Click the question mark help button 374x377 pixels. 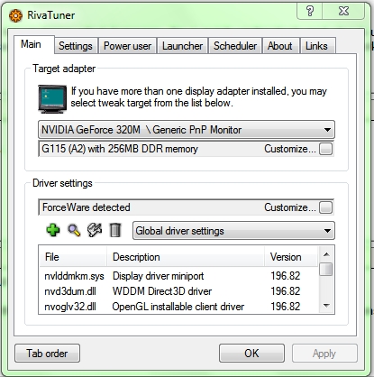(x=310, y=11)
